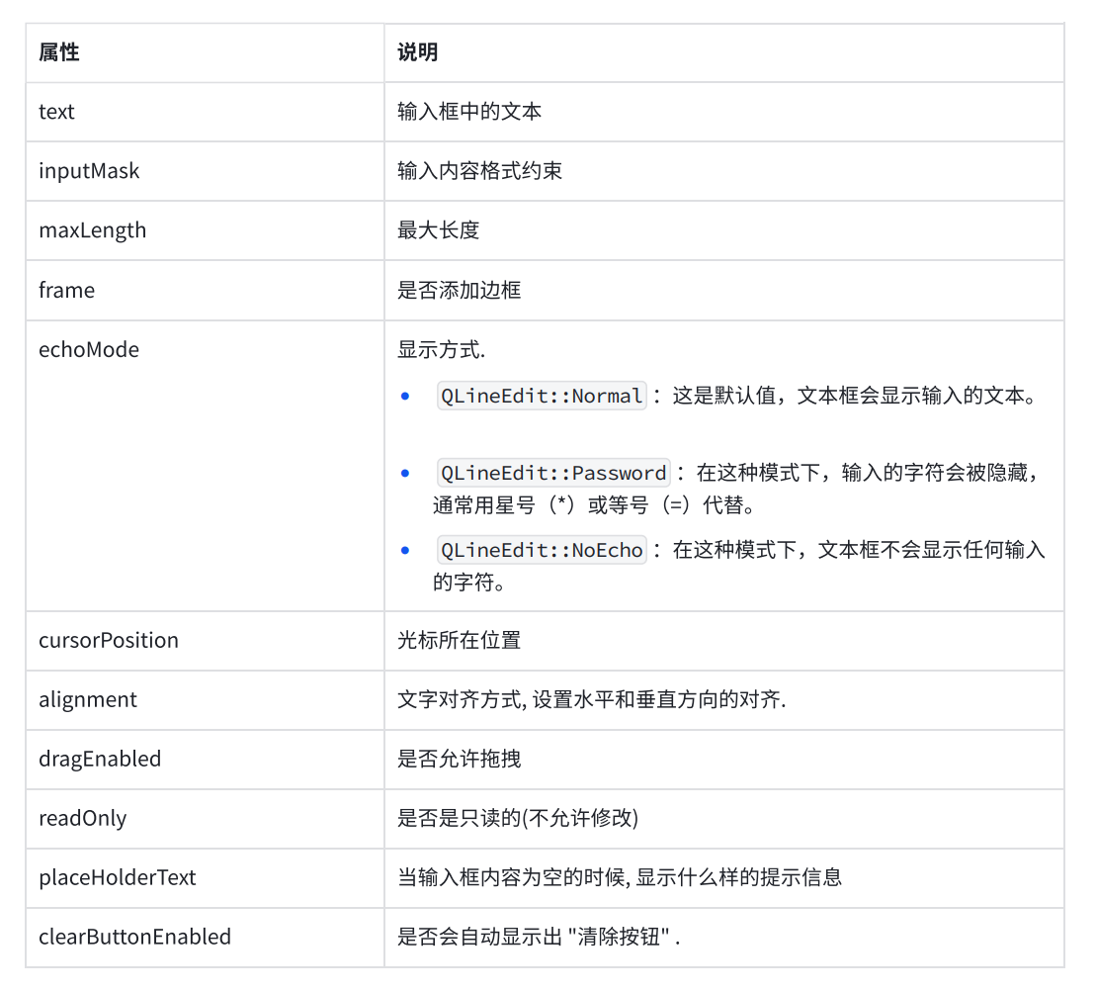The width and height of the screenshot is (1097, 992).
Task: Click description '是否添加边框'
Action: pos(459,291)
